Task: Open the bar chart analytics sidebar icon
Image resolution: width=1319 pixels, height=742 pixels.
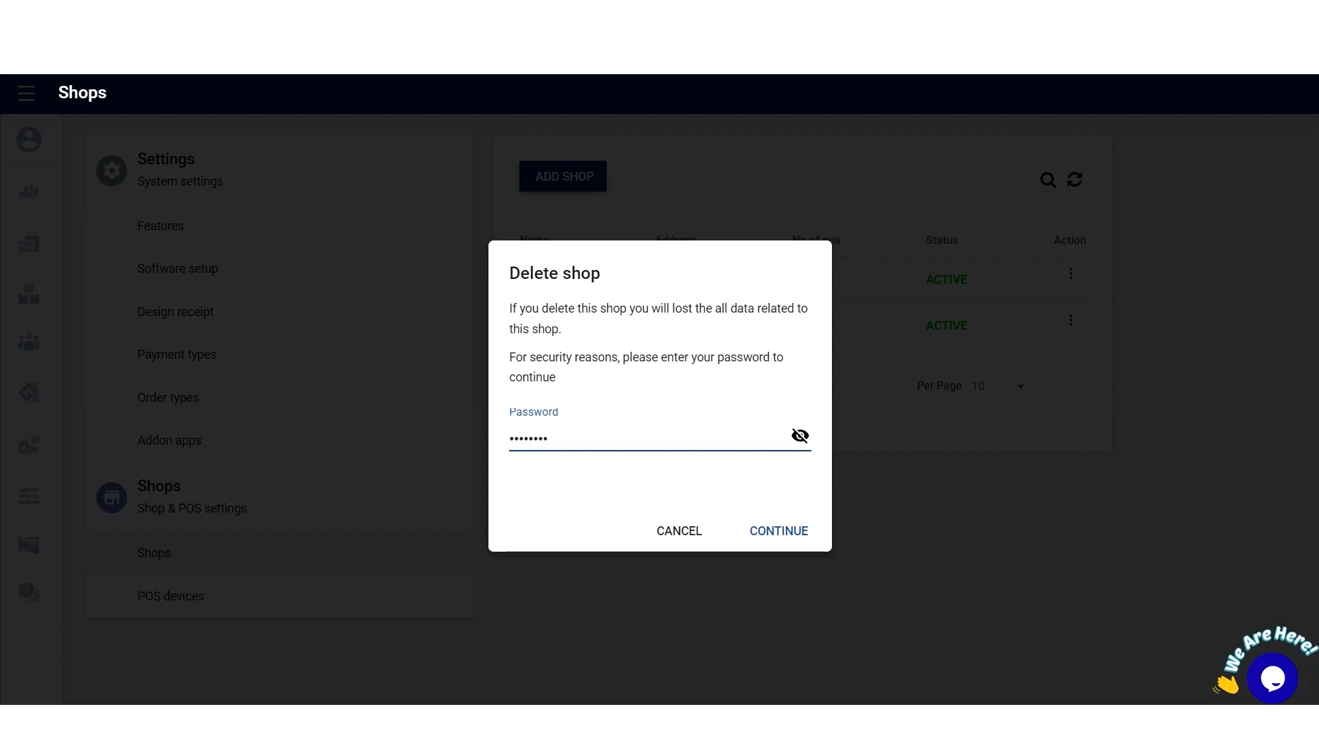Action: point(29,191)
